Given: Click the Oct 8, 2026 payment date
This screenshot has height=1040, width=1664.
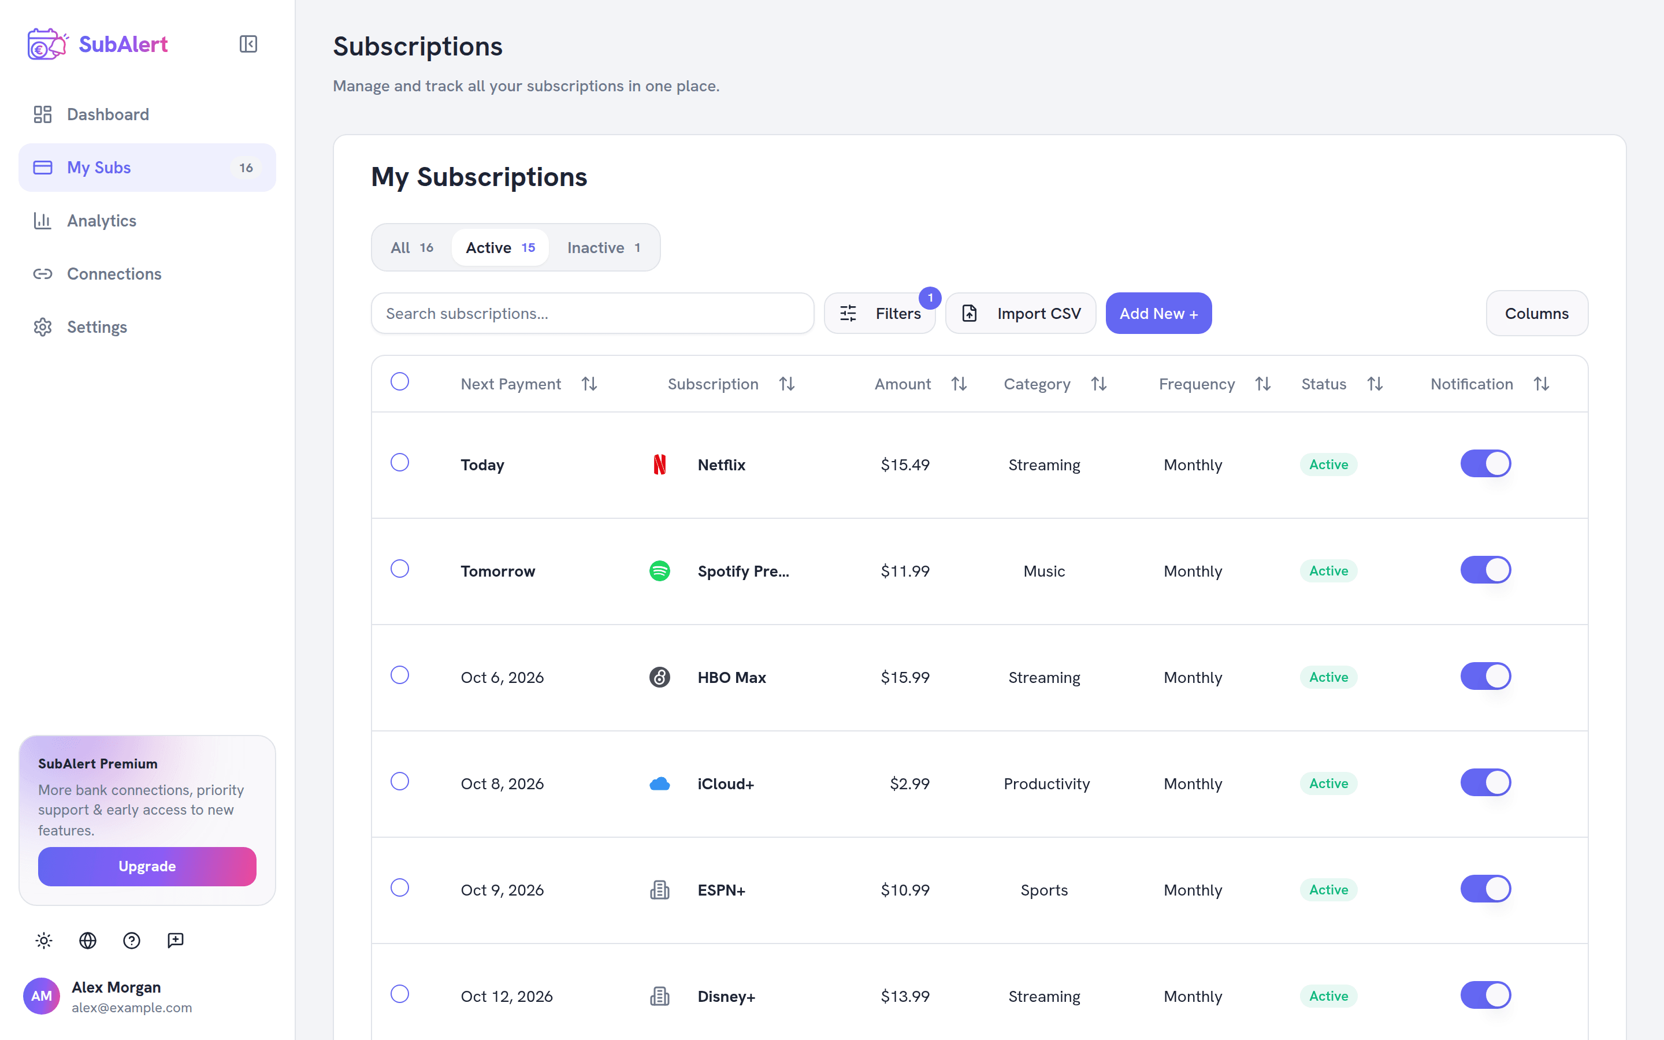Looking at the screenshot, I should pos(502,783).
